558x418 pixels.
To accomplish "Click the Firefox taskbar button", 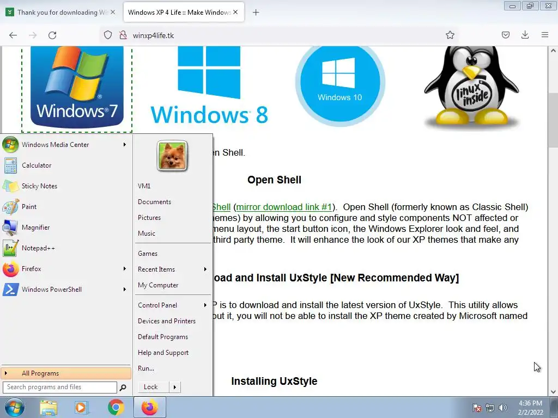I will [149, 407].
